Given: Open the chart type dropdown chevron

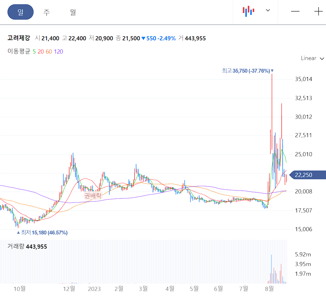Looking at the screenshot, I should [x=268, y=11].
